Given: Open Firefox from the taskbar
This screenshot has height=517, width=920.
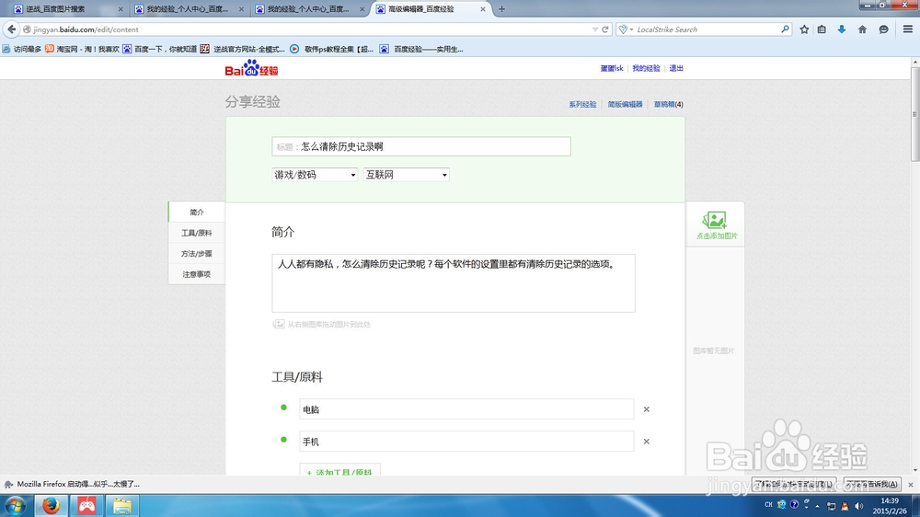Looking at the screenshot, I should (51, 505).
